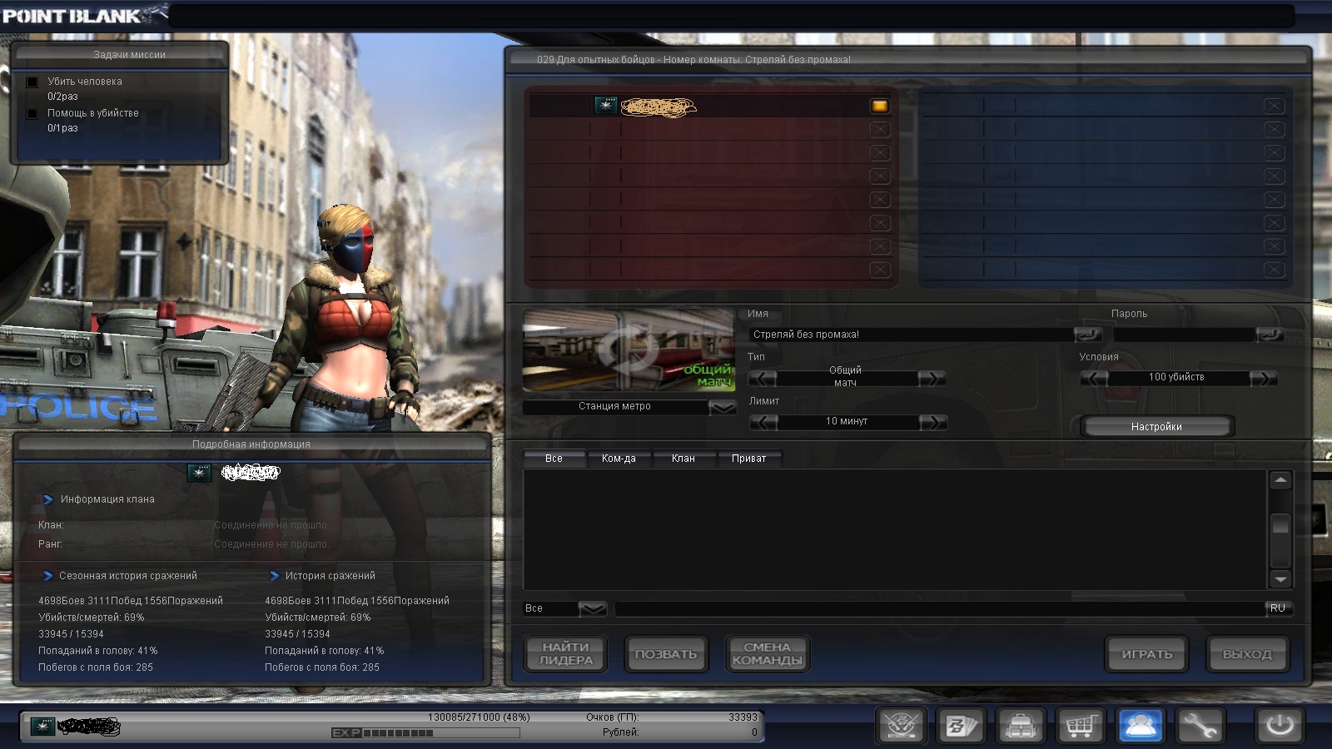The image size is (1332, 749).
Task: Toggle first slot lock in blue team
Action: (x=1273, y=106)
